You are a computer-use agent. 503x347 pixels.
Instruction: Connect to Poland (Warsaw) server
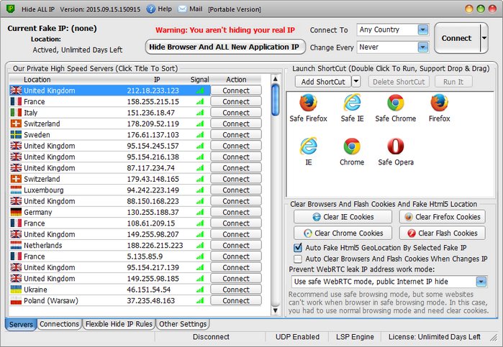pos(236,300)
